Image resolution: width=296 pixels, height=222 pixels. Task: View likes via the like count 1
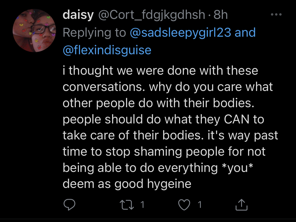click(x=199, y=205)
